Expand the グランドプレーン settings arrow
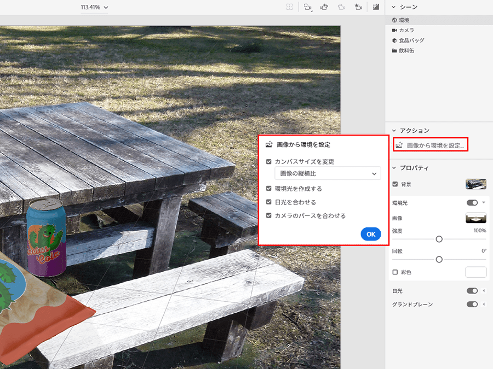The image size is (493, 369). [484, 304]
